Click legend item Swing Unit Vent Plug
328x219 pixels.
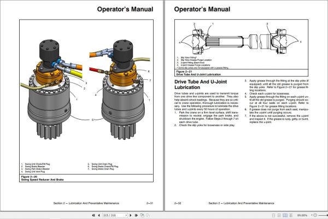click(x=35, y=171)
